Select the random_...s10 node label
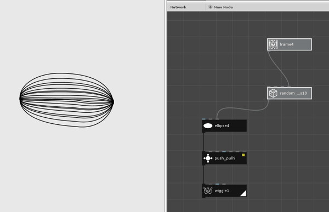The image size is (329, 212). 293,93
